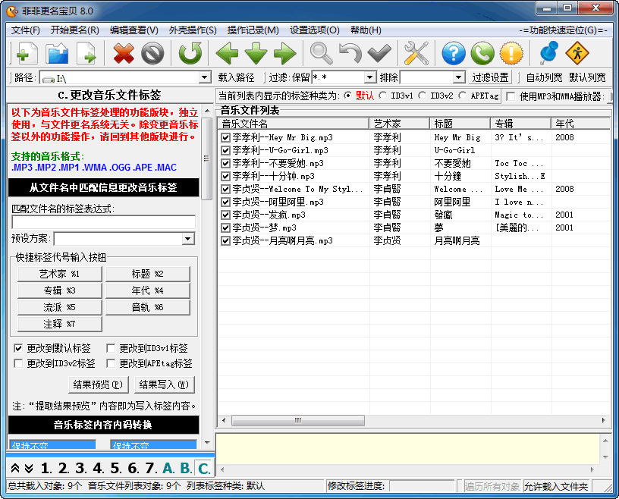Click the add file icon with green plus
The width and height of the screenshot is (619, 499).
click(26, 53)
